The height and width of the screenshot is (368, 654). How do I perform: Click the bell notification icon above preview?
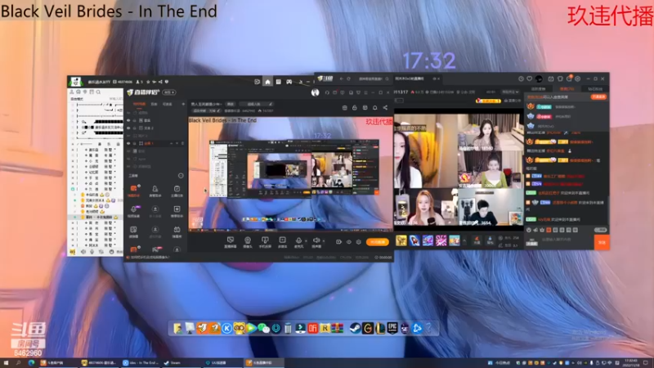375,108
